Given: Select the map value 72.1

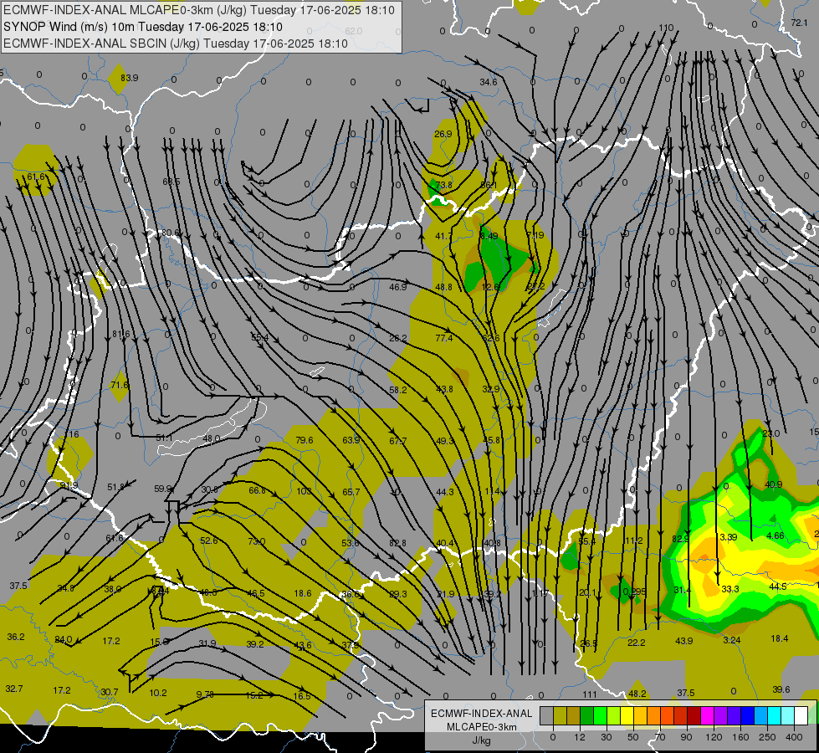Looking at the screenshot, I should click(799, 23).
